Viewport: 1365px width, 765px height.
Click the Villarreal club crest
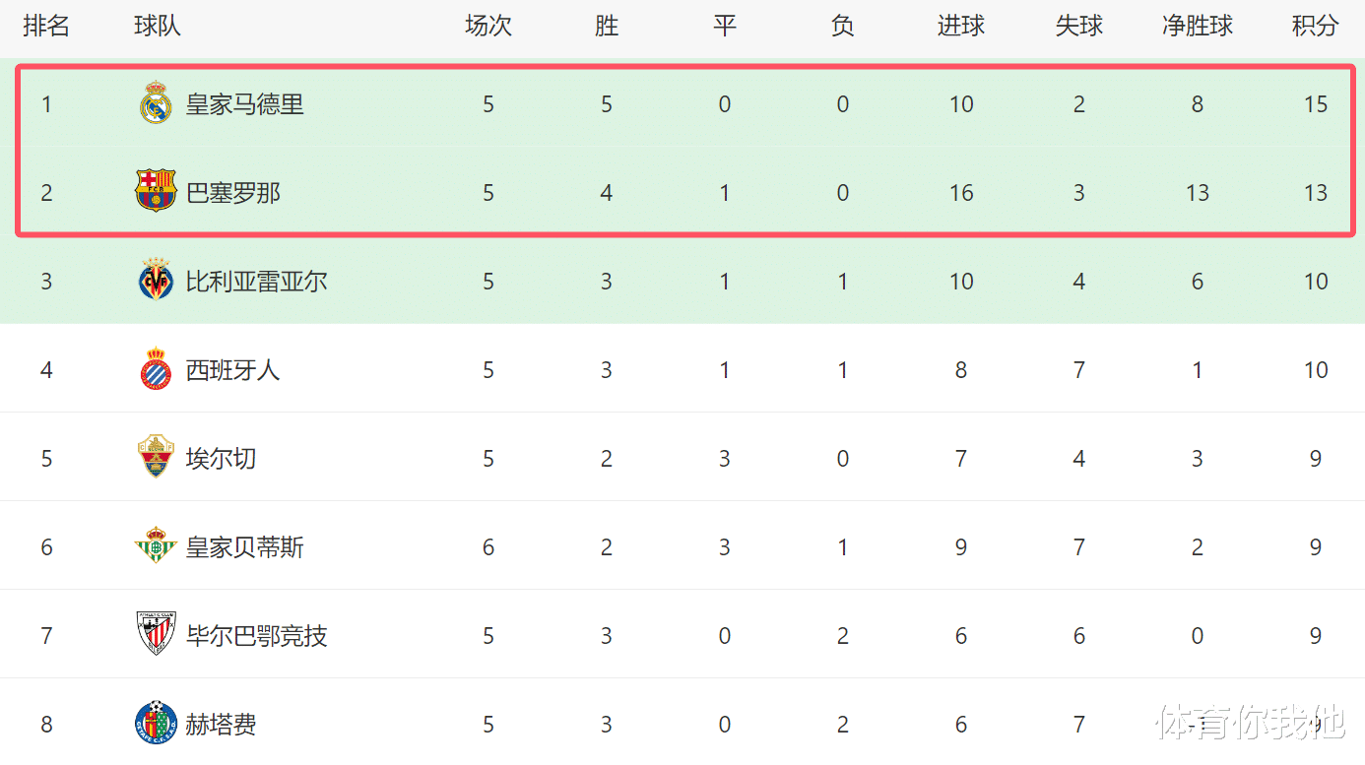(x=156, y=282)
